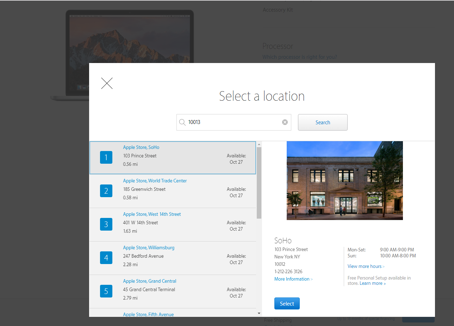Click 247 Bedford Avenue address

(x=143, y=256)
